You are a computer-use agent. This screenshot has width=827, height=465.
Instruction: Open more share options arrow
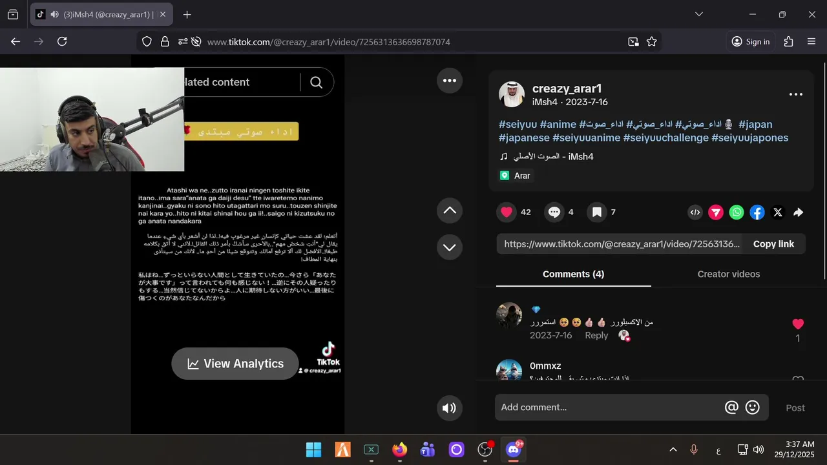coord(798,212)
